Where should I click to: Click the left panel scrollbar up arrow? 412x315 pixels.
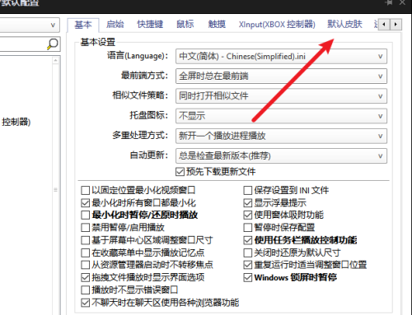pos(56,60)
